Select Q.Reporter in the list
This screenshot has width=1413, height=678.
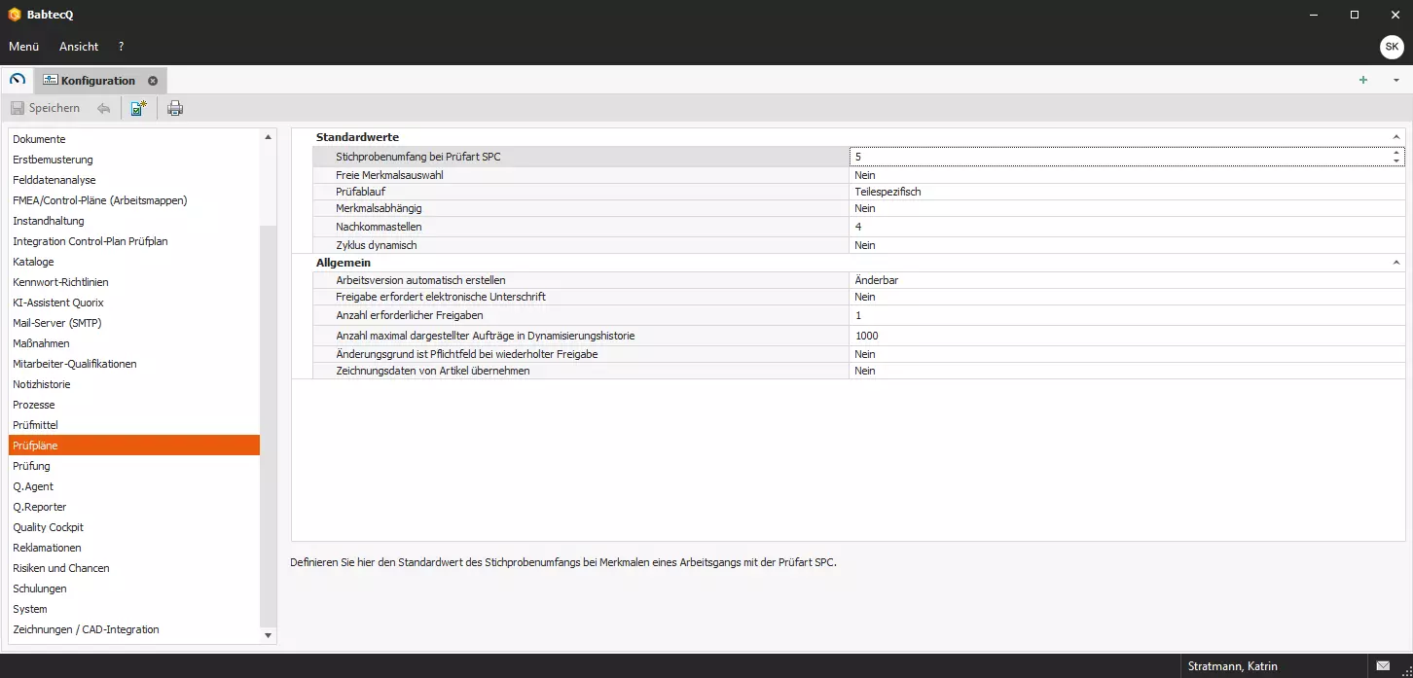tap(133, 507)
